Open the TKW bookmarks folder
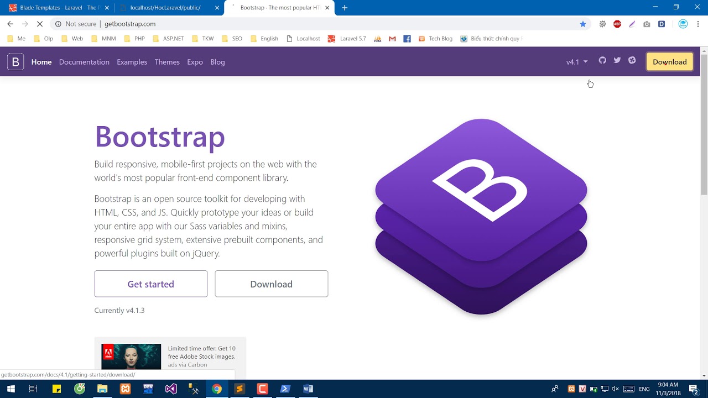This screenshot has width=708, height=398. (x=202, y=39)
